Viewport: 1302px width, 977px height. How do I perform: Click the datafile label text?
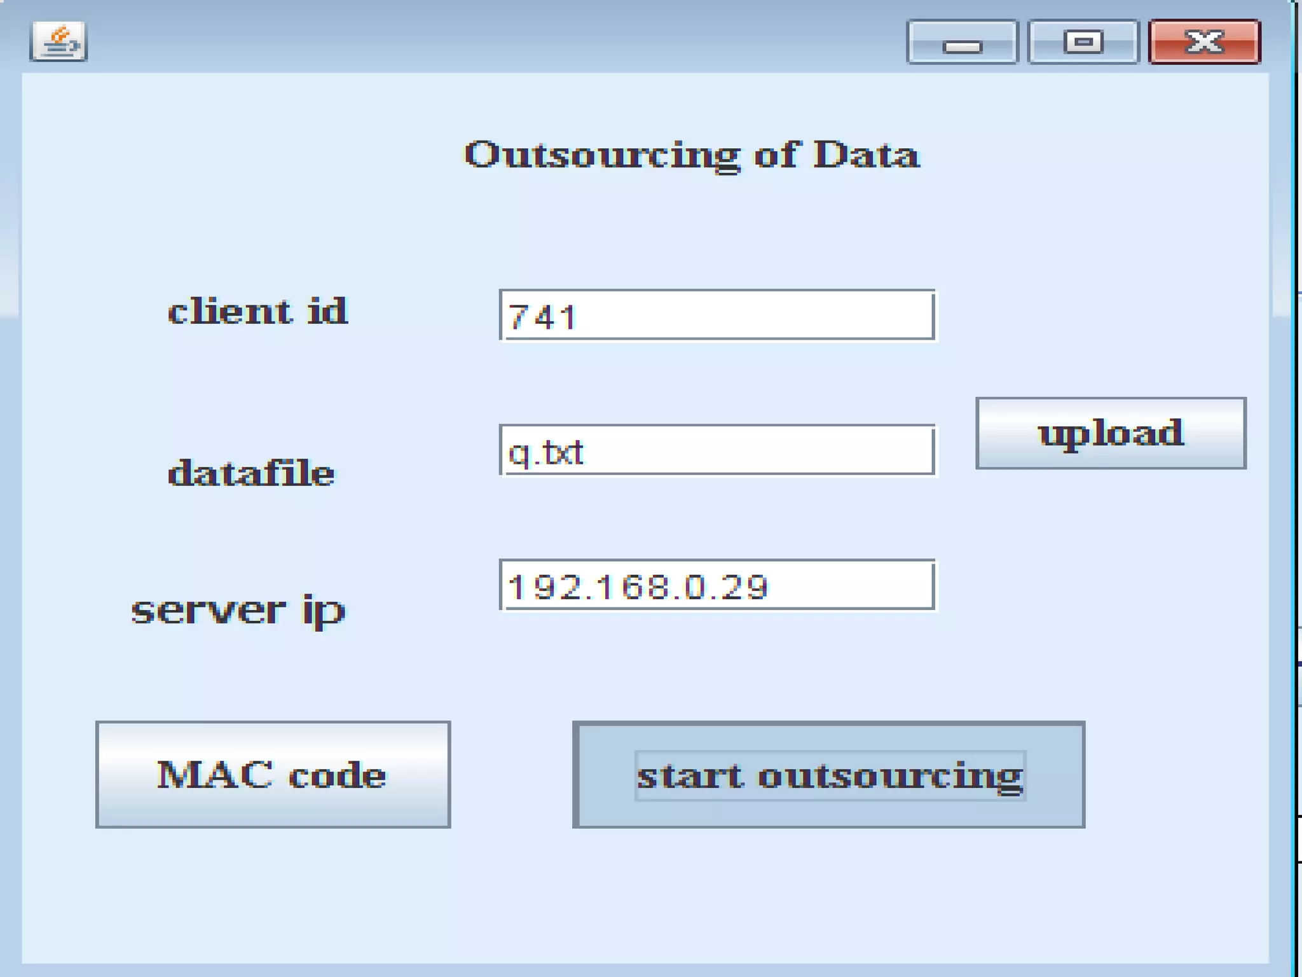[251, 474]
